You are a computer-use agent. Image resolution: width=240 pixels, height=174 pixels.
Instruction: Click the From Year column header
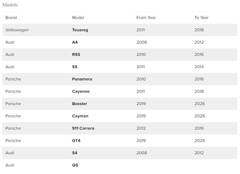pos(146,18)
